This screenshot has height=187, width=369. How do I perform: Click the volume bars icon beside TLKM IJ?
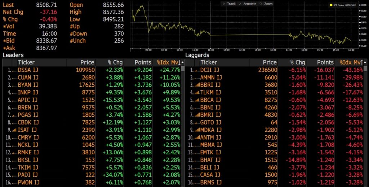197,92
